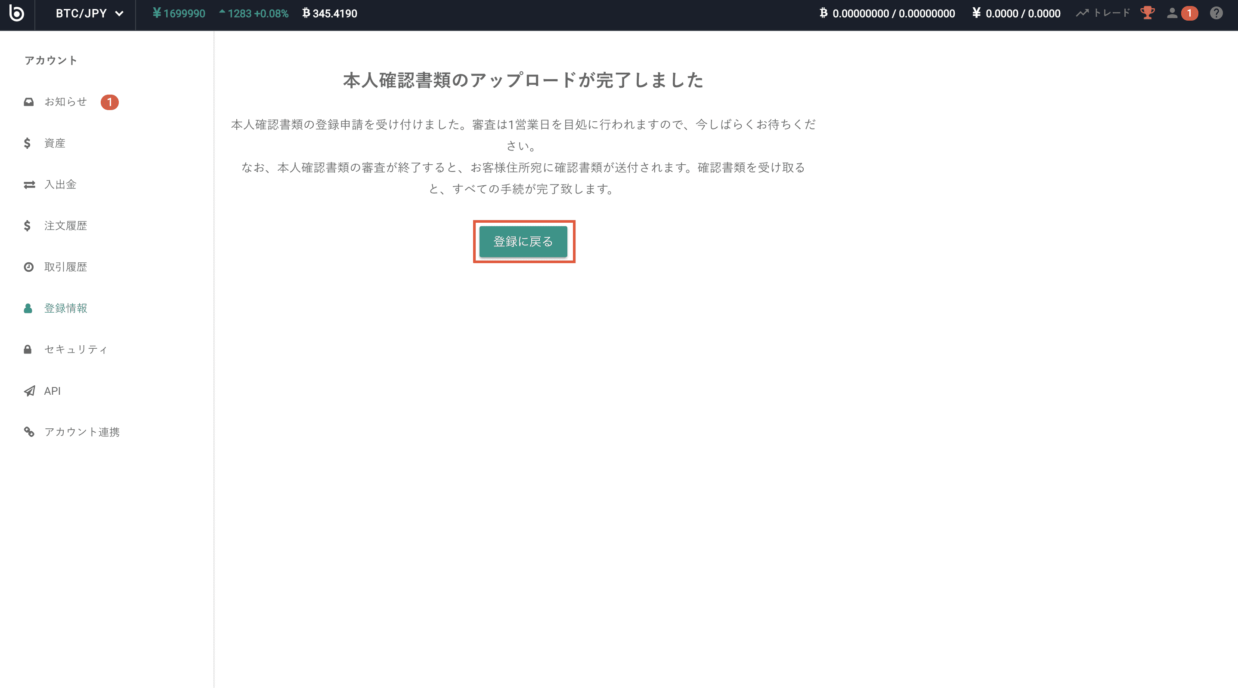The image size is (1238, 688).
Task: Click the 入出金 transfer arrows icon
Action: pos(29,184)
